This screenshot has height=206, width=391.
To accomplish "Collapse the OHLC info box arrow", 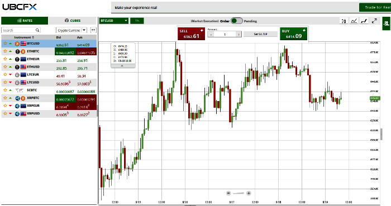I will tap(122, 66).
